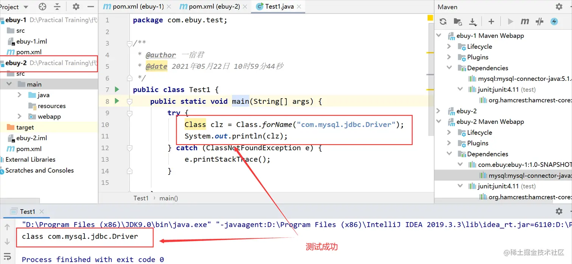The image size is (572, 264).
Task: Open Run panel settings gear
Action: [x=559, y=211]
